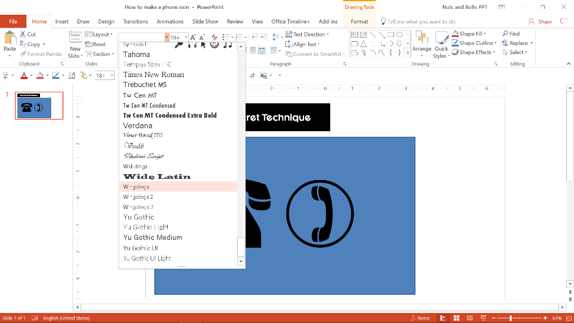Expand the Shape Effects dropdown
This screenshot has width=574, height=323.
point(494,52)
